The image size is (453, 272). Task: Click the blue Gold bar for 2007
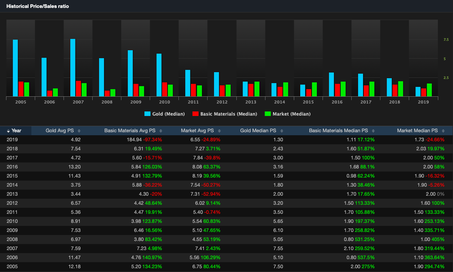[x=73, y=68]
